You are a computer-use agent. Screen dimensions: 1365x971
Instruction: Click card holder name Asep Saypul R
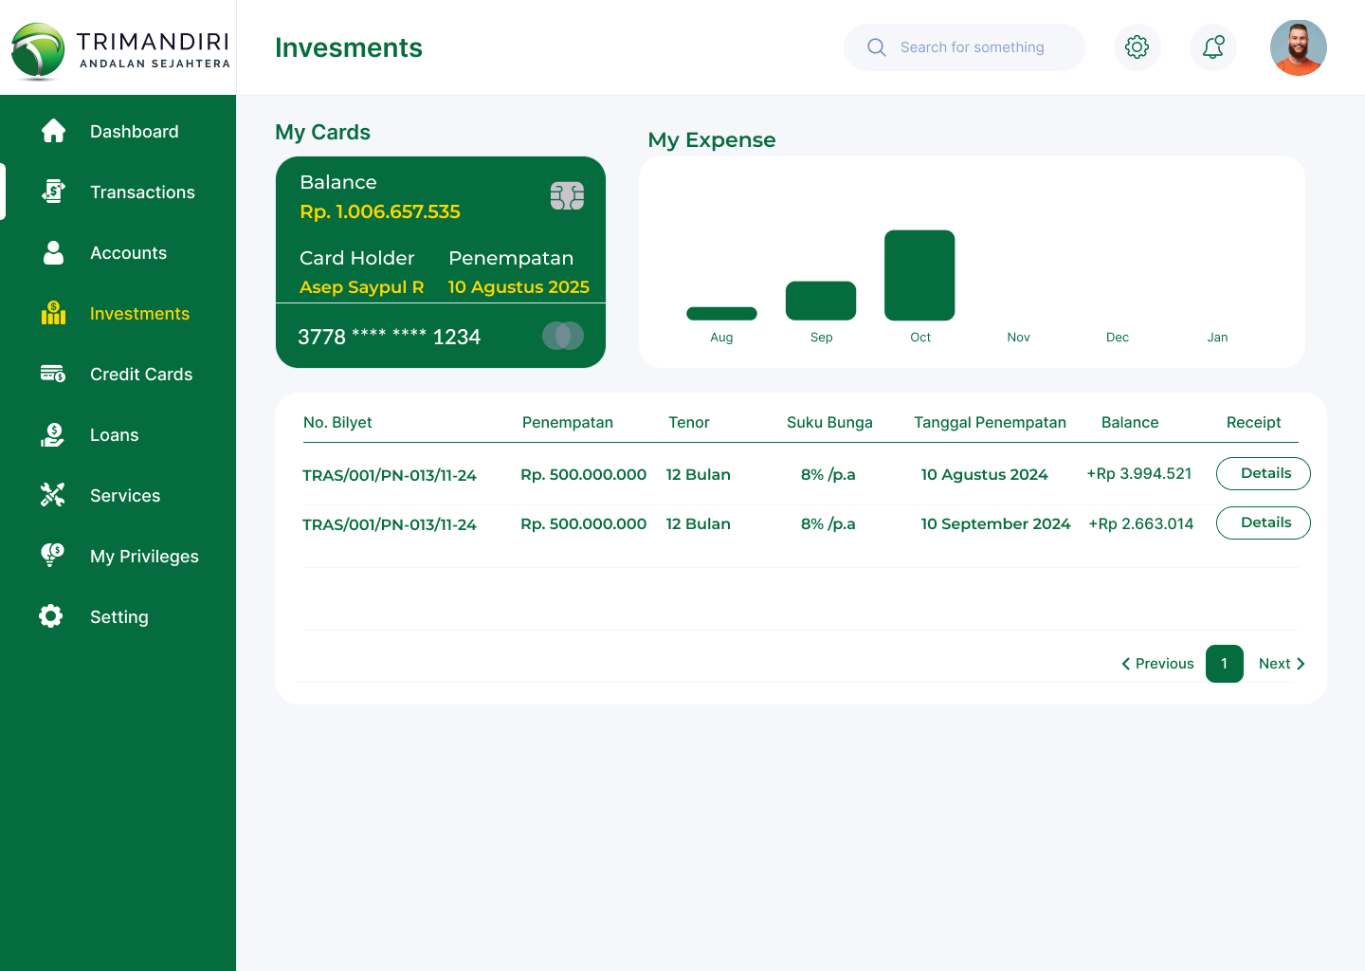coord(362,287)
